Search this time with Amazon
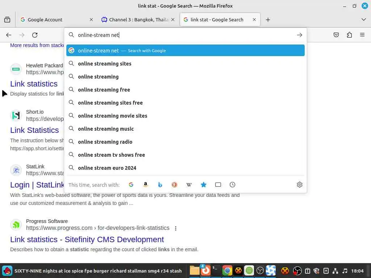This screenshot has width=371, height=278. coord(146,185)
